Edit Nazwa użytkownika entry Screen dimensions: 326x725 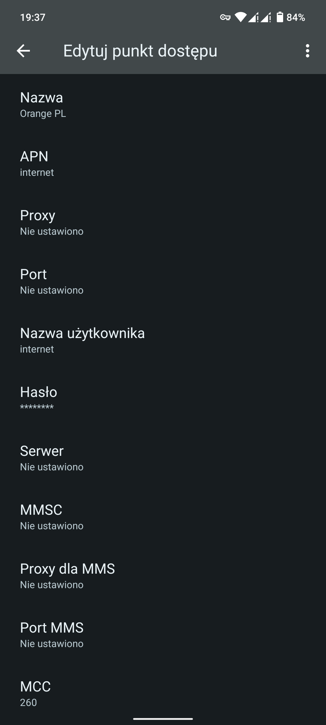[163, 340]
